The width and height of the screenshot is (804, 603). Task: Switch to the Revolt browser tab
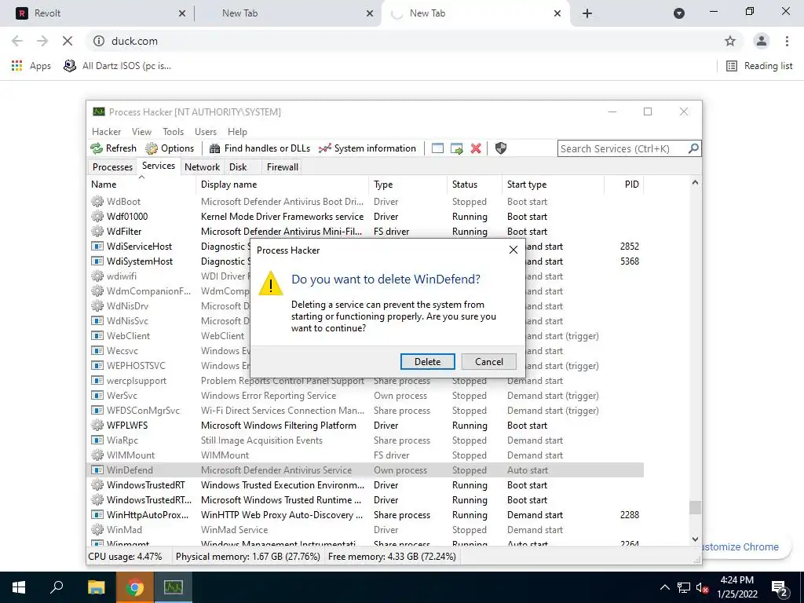(x=100, y=13)
